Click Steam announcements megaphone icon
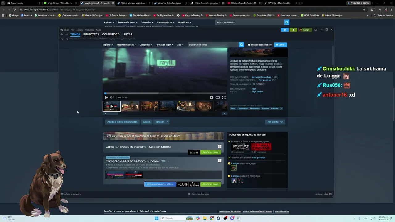This screenshot has width=395, height=222. click(x=285, y=30)
